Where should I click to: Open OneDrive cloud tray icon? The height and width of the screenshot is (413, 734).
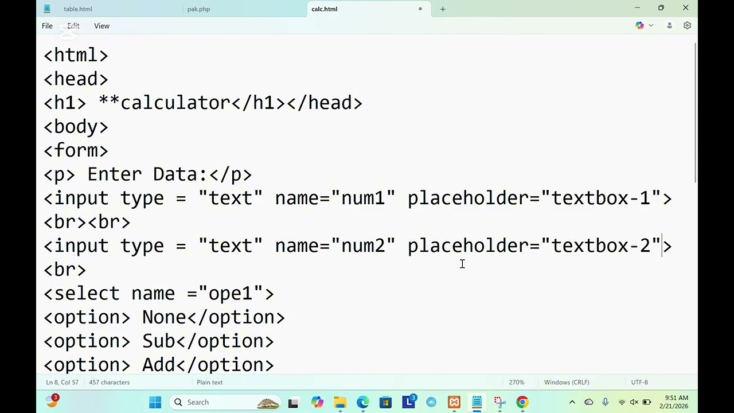click(x=589, y=403)
